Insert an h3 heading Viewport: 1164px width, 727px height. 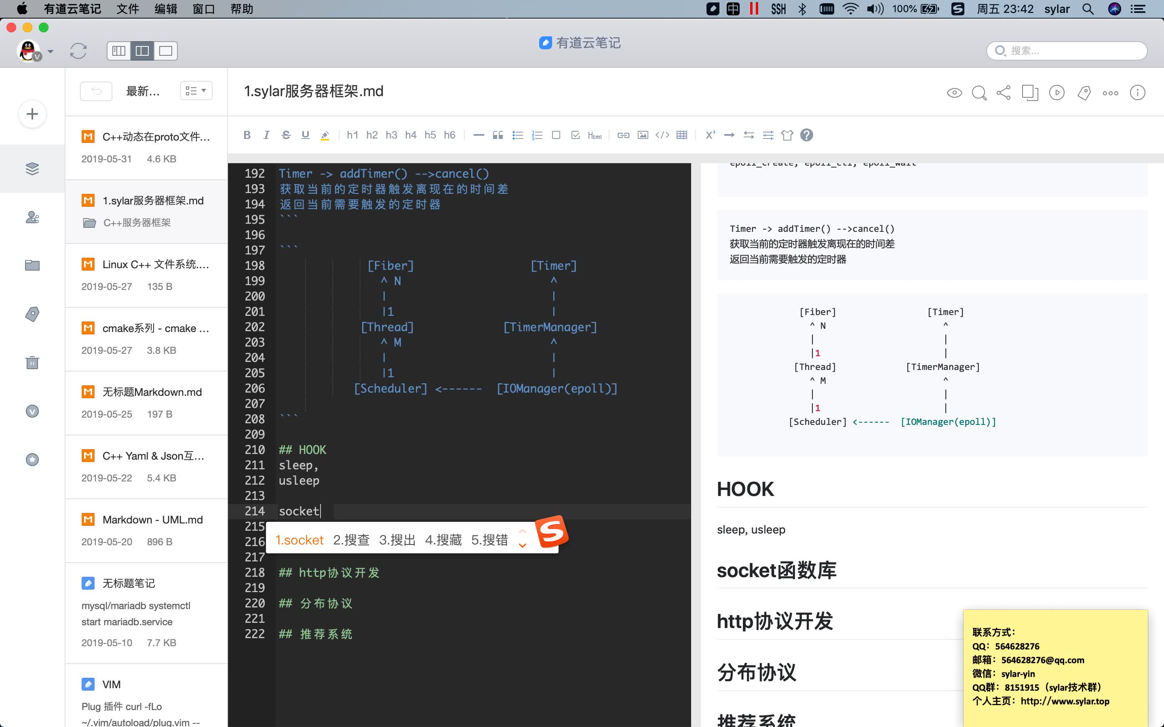tap(392, 135)
